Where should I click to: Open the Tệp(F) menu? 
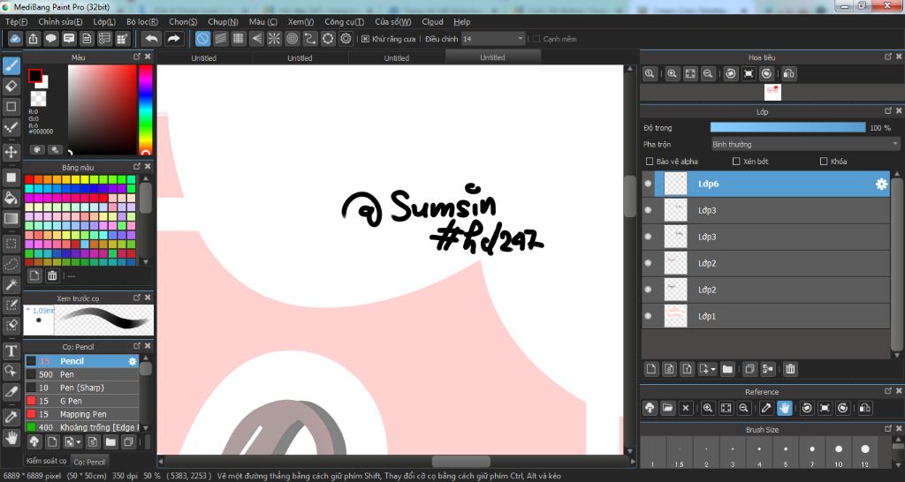point(16,22)
